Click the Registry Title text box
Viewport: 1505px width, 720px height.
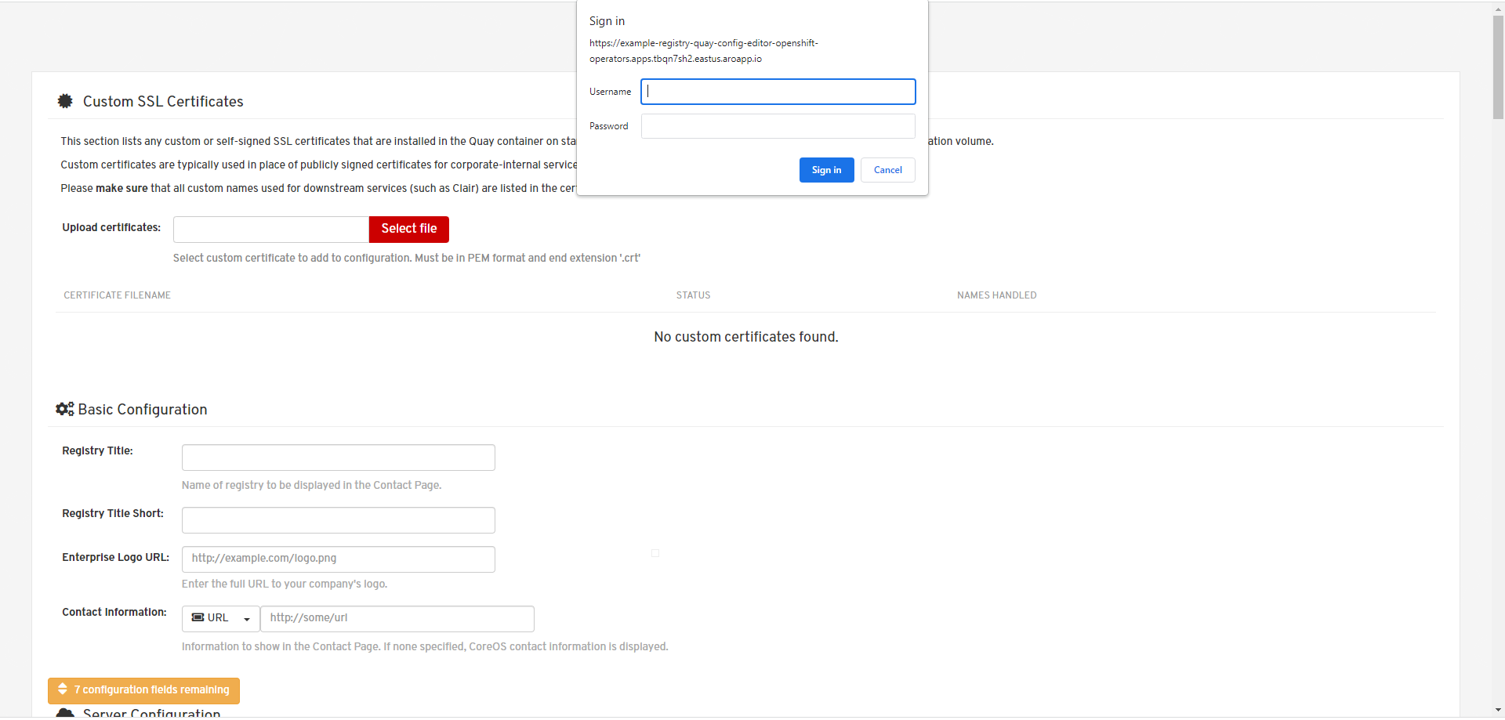pyautogui.click(x=338, y=457)
